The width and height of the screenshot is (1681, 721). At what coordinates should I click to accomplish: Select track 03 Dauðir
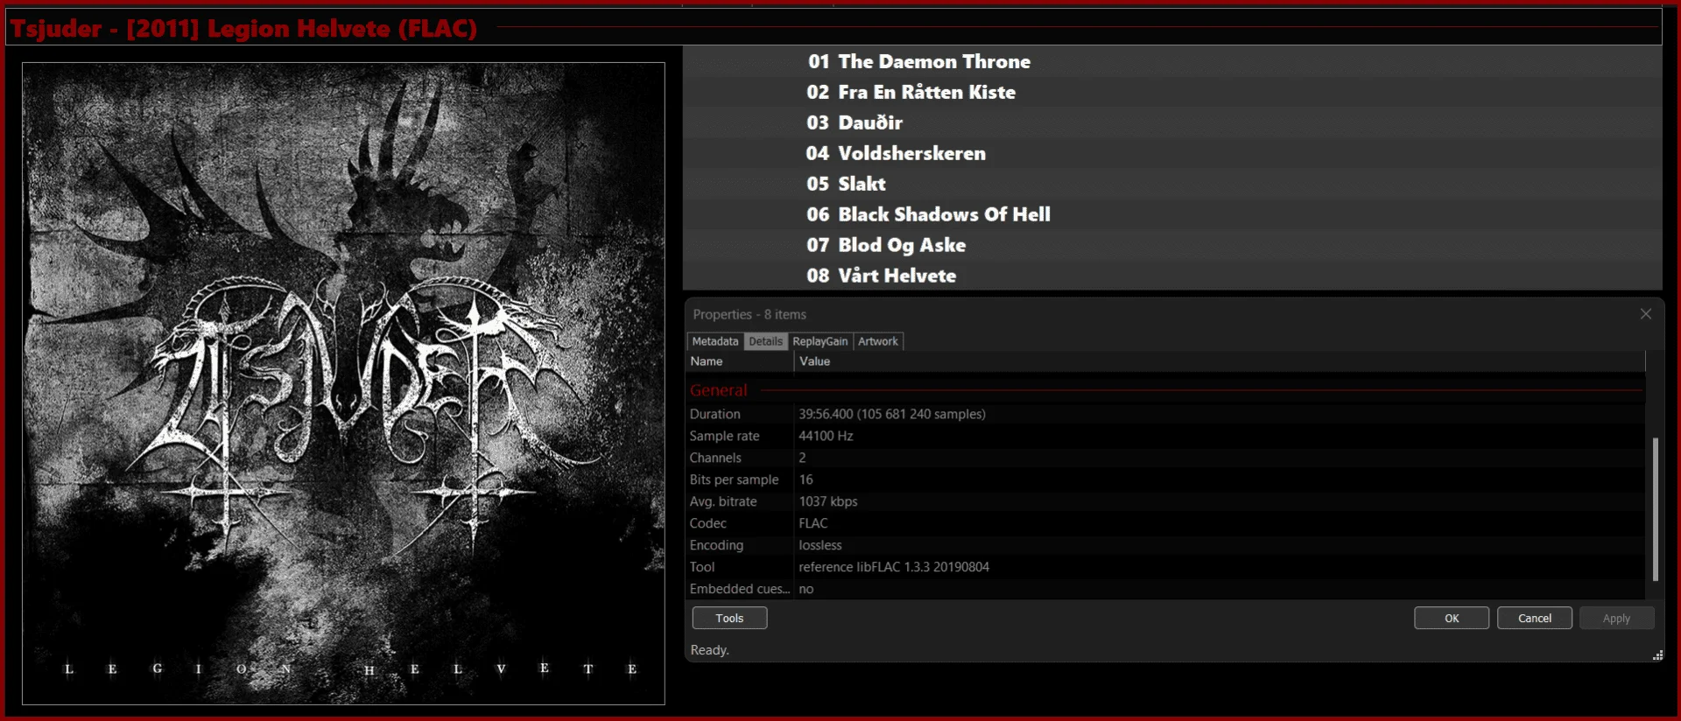[1172, 122]
